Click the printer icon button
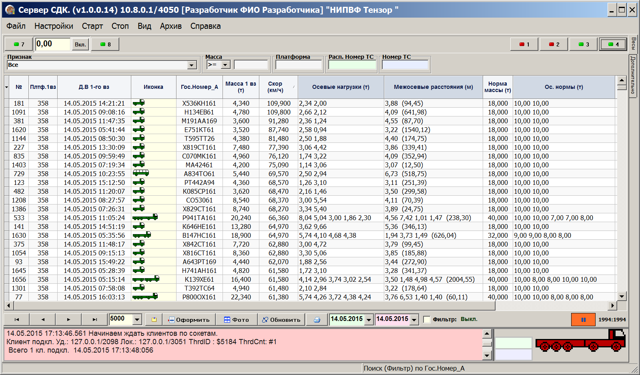The image size is (640, 375). pos(317,320)
